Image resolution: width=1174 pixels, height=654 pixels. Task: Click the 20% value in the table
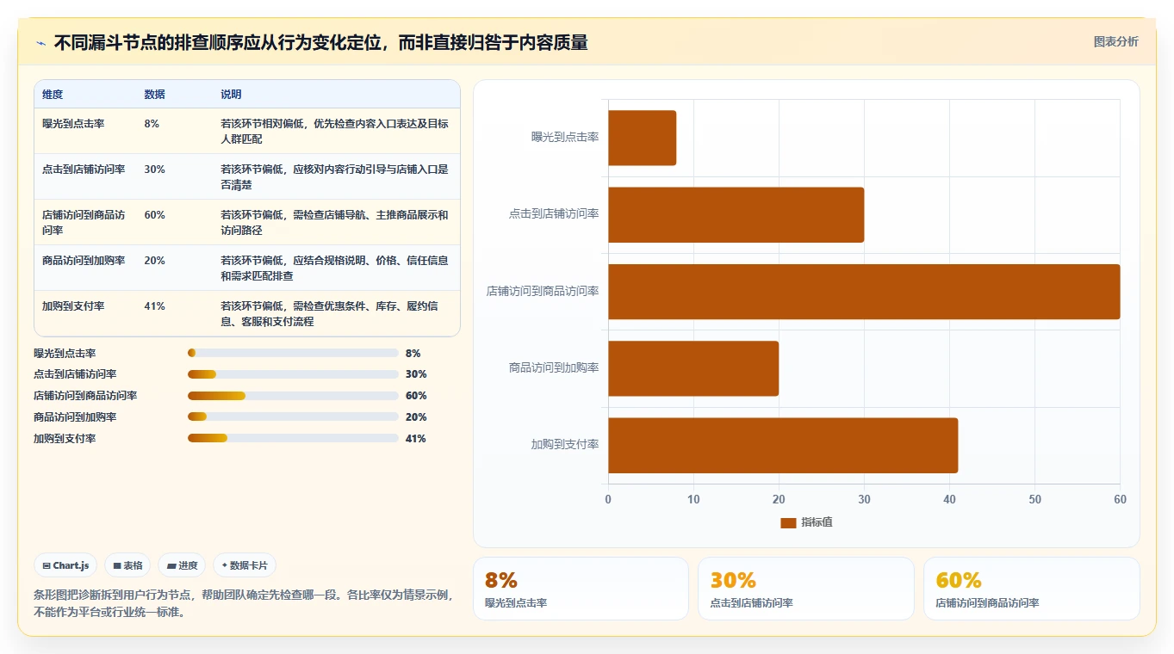click(154, 261)
